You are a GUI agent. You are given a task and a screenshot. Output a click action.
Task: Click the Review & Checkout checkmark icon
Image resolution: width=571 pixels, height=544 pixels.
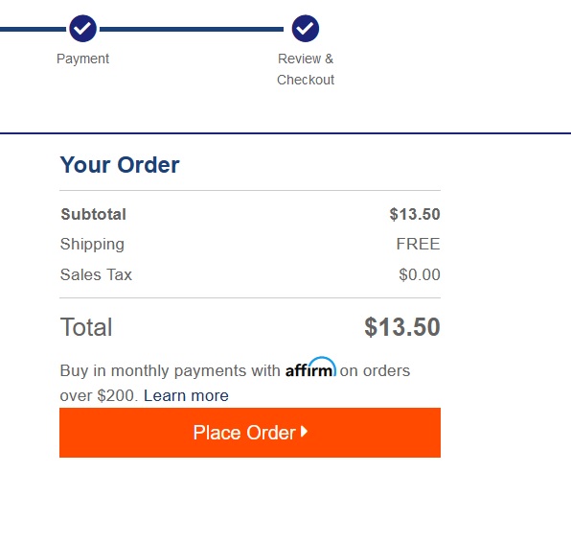(x=306, y=29)
